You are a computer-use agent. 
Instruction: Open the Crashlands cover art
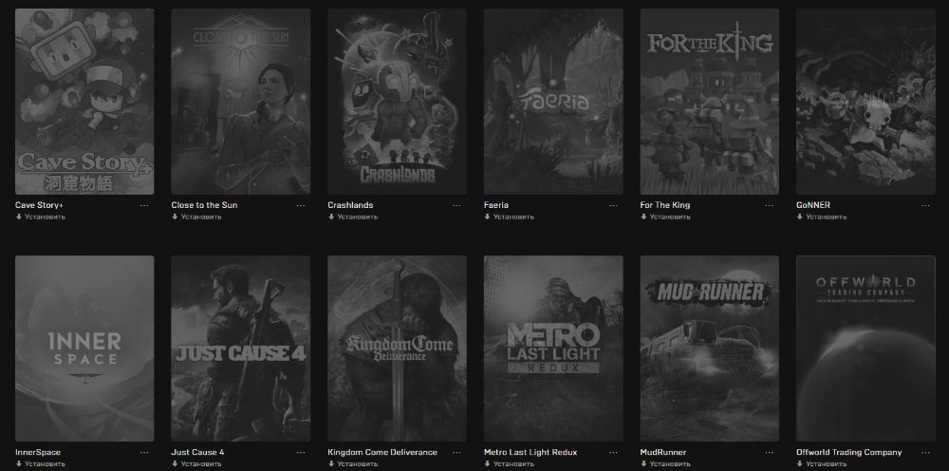click(x=397, y=101)
